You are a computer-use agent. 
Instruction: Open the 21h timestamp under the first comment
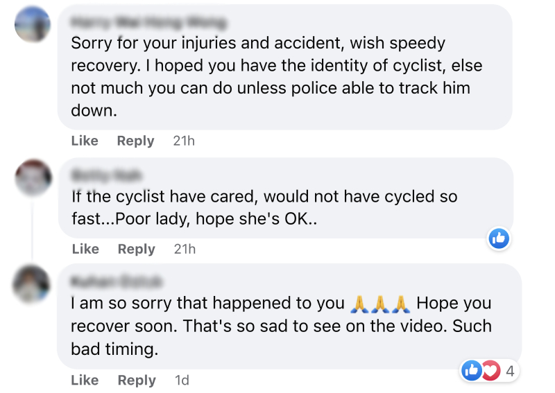click(x=184, y=141)
